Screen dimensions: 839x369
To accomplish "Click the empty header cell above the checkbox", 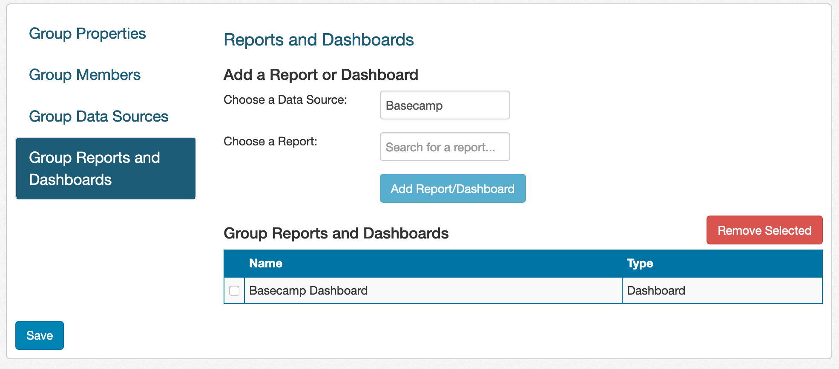I will (234, 264).
